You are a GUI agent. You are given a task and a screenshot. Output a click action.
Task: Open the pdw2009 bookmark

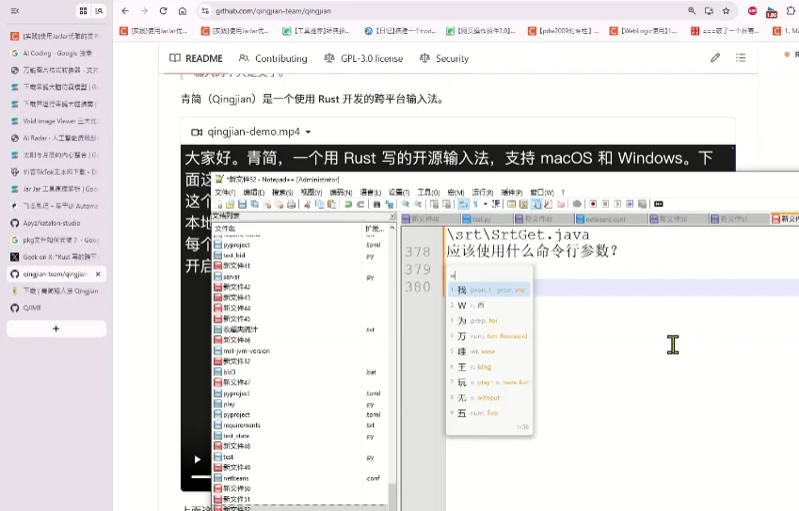point(564,31)
